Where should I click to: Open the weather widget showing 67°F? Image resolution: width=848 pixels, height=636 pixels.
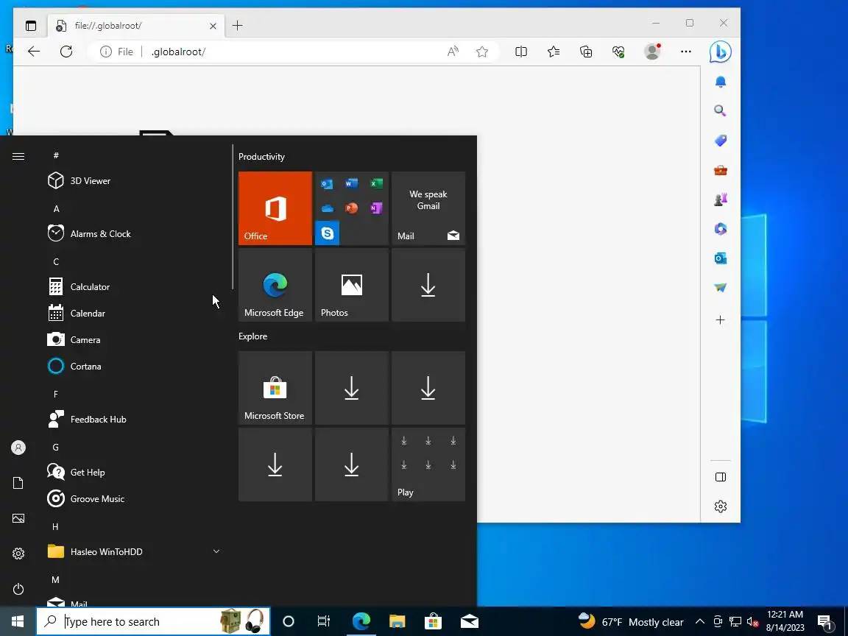631,621
